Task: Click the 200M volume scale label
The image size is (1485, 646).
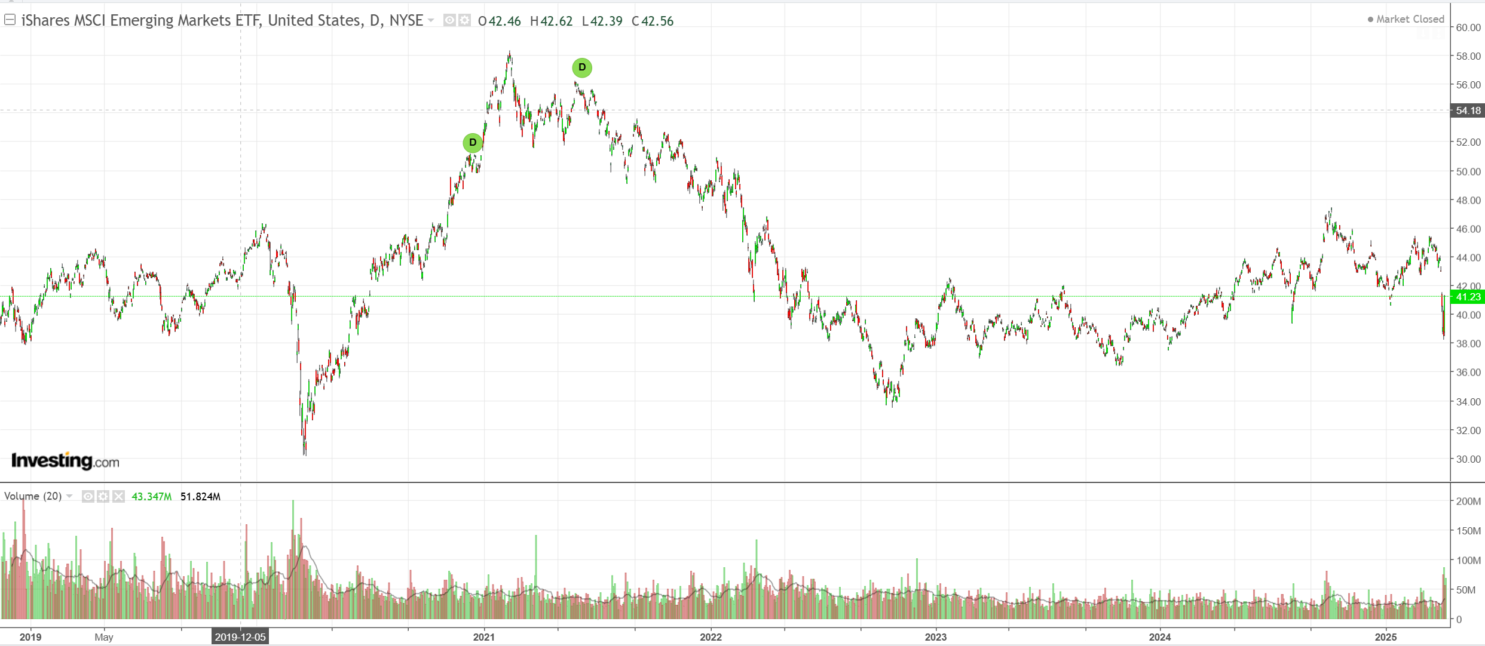Action: point(1468,502)
